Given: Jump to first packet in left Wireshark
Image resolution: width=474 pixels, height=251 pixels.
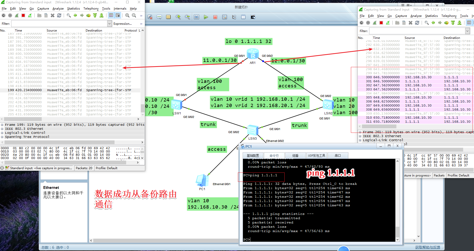Looking at the screenshot, I should point(95,15).
